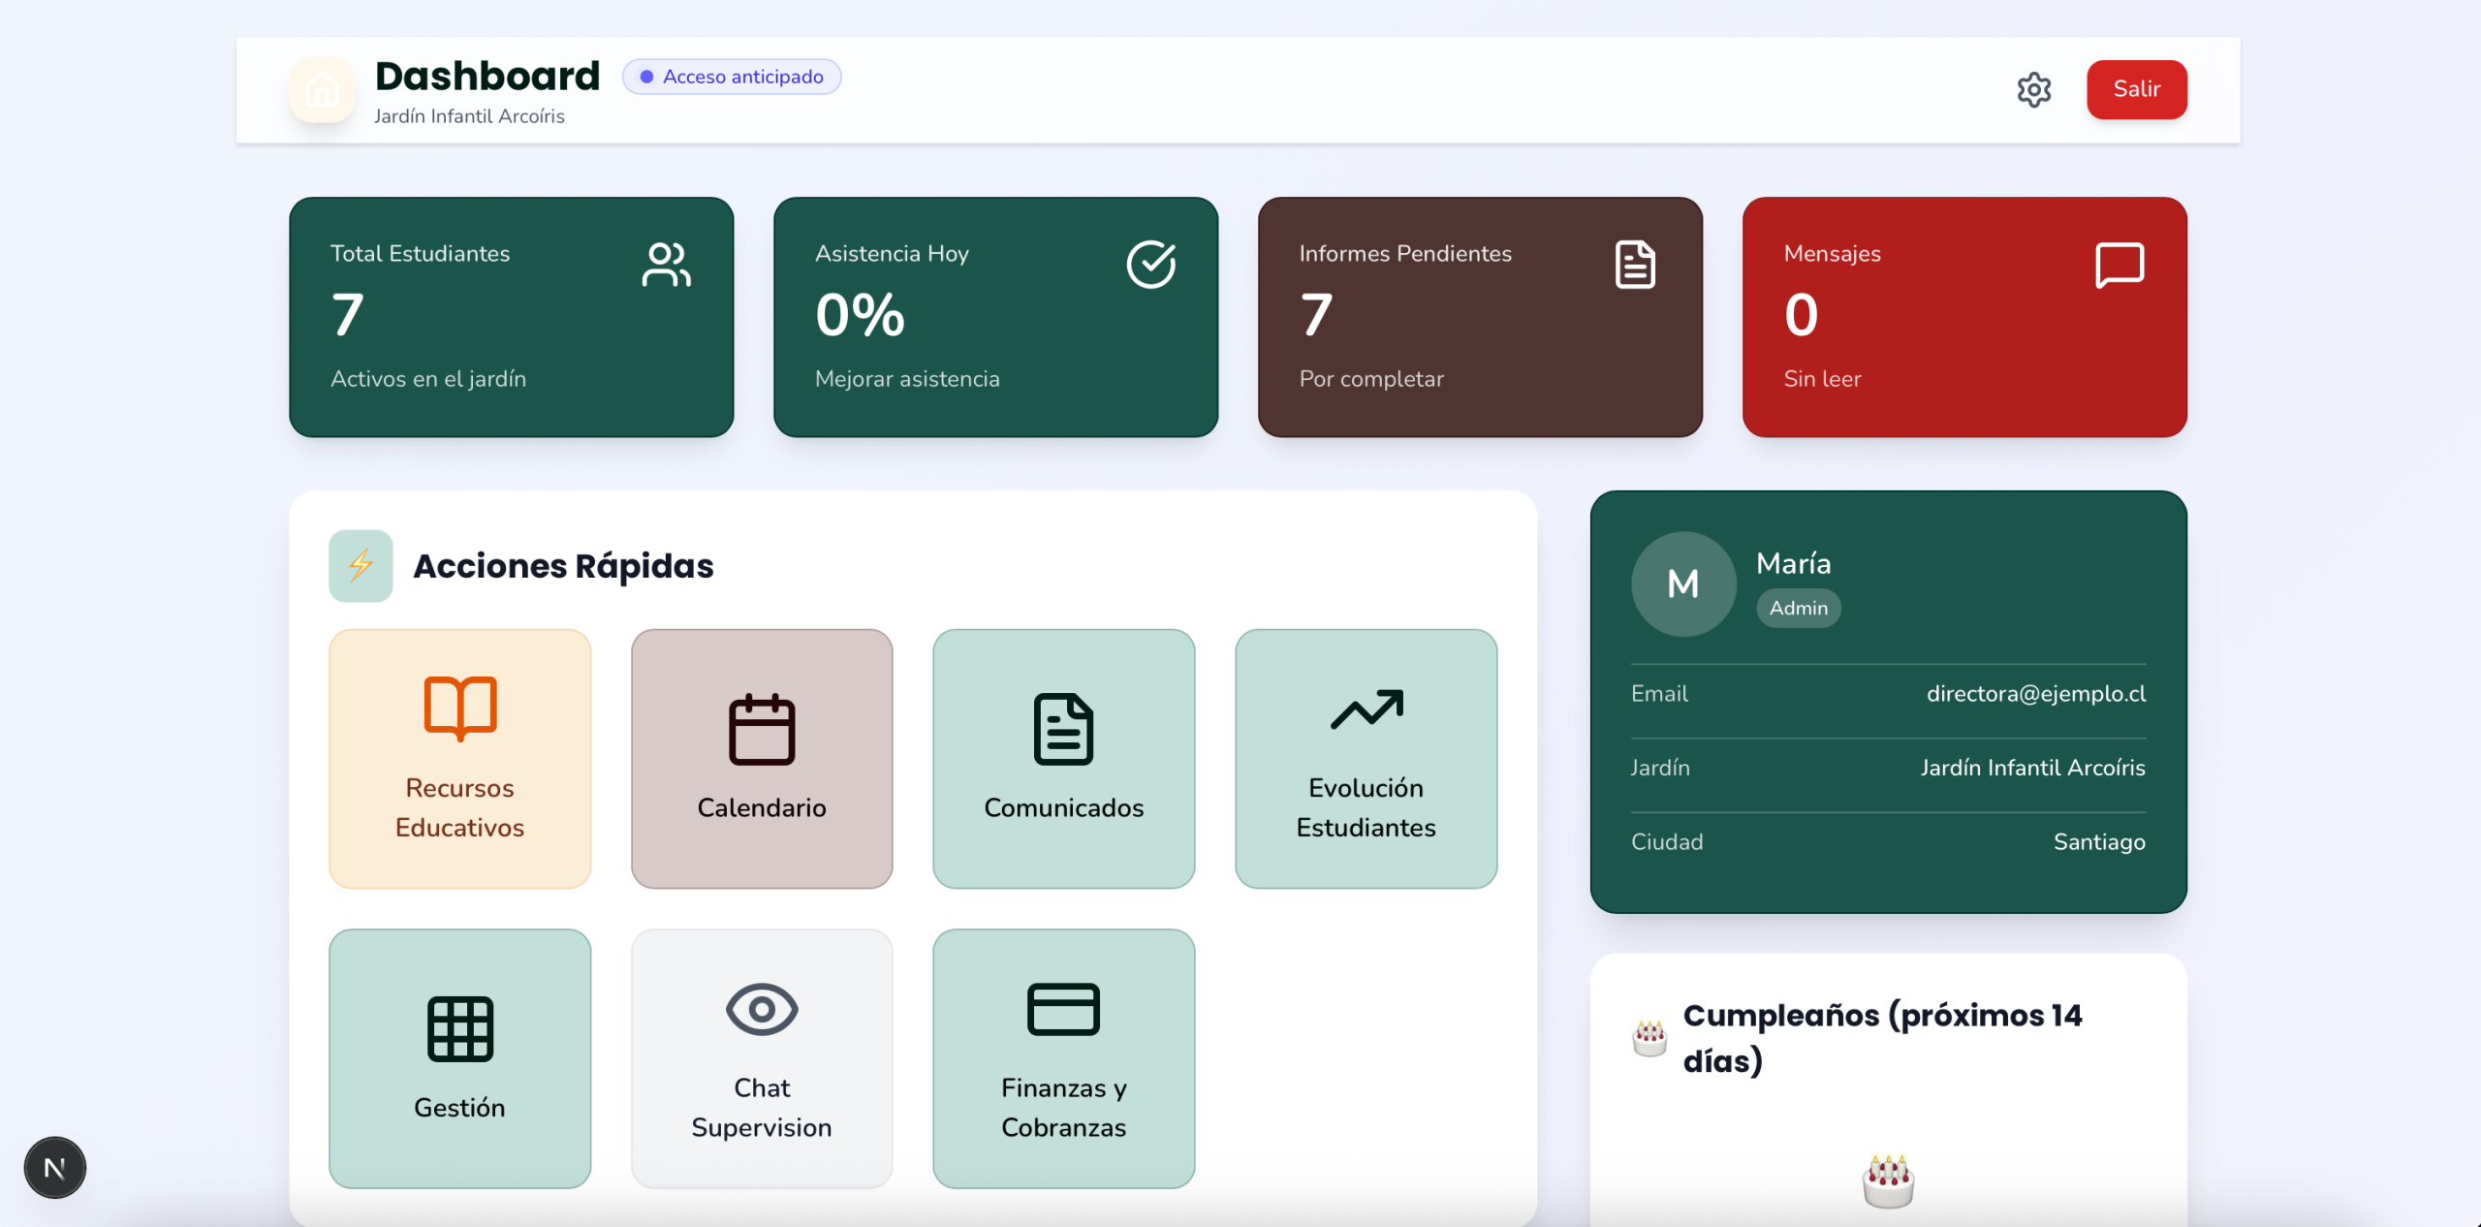Click the Acceso anticipado badge

click(x=732, y=77)
